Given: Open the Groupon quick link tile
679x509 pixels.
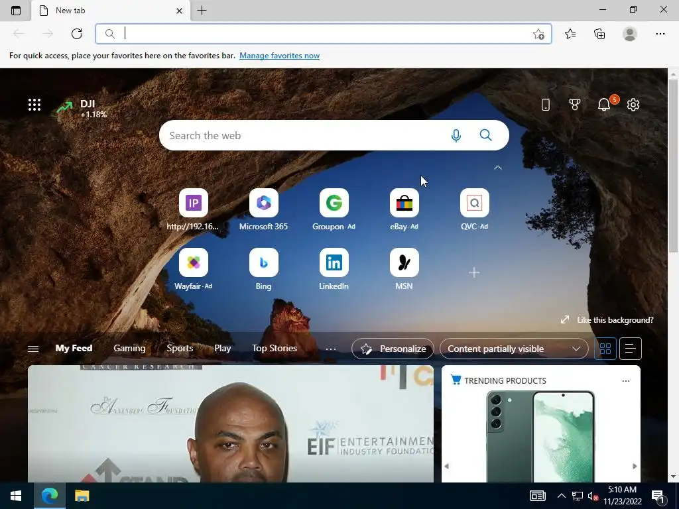Looking at the screenshot, I should pyautogui.click(x=334, y=209).
